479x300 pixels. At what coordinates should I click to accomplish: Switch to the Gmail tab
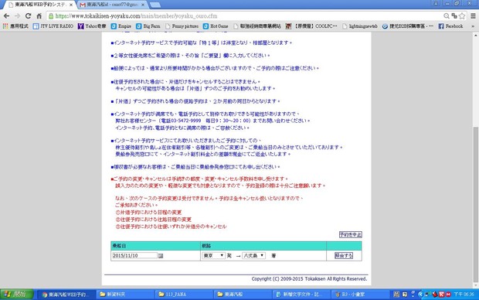click(112, 5)
